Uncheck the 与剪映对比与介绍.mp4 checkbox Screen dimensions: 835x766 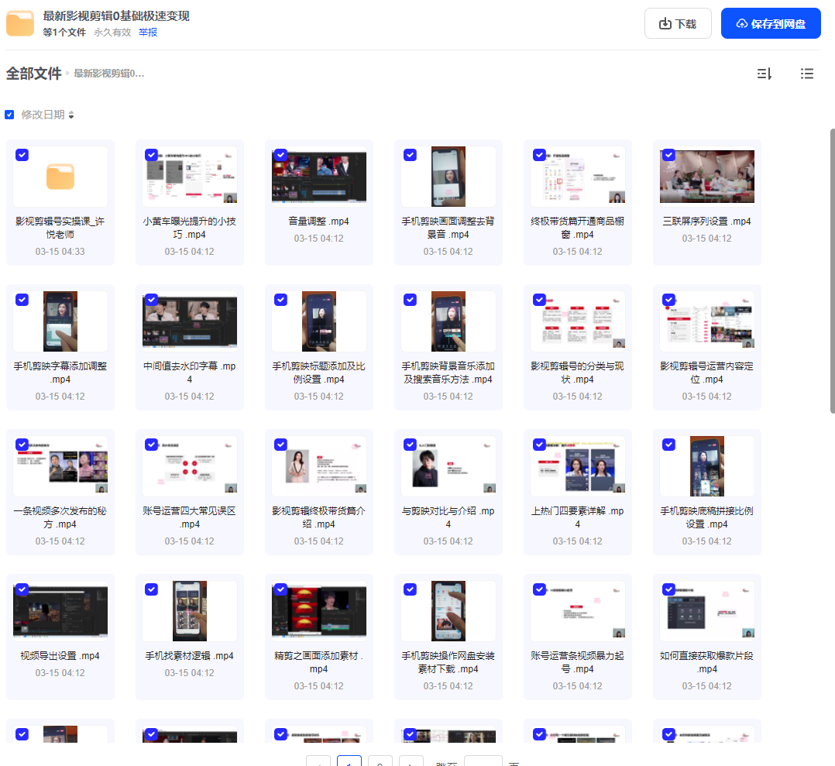(x=410, y=445)
